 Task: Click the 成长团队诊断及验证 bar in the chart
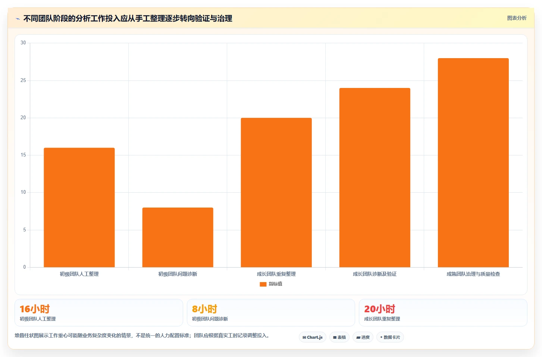pyautogui.click(x=375, y=178)
